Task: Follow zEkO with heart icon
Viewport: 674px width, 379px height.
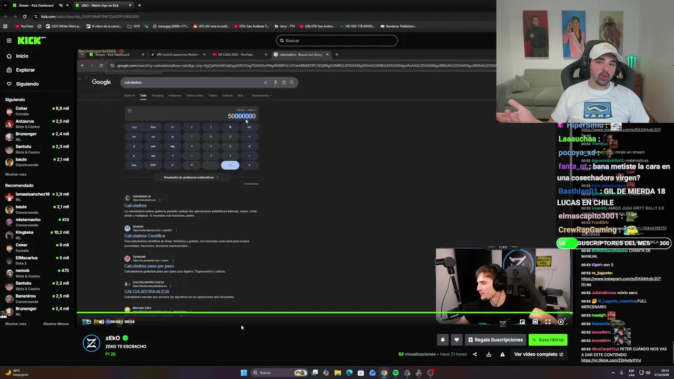Action: pos(457,340)
